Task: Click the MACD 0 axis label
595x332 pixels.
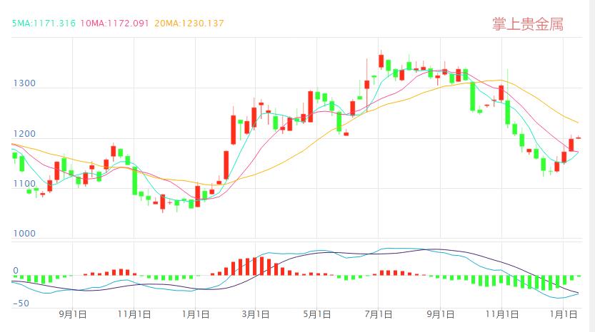Action: point(16,271)
